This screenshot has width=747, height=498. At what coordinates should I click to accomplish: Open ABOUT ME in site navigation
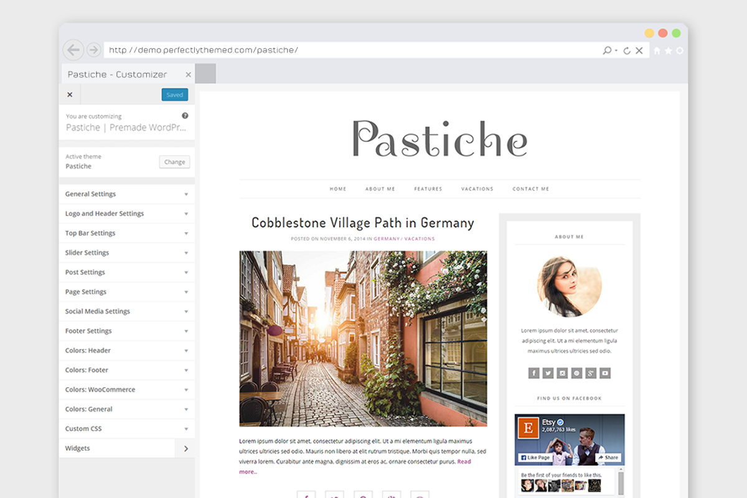(x=380, y=189)
